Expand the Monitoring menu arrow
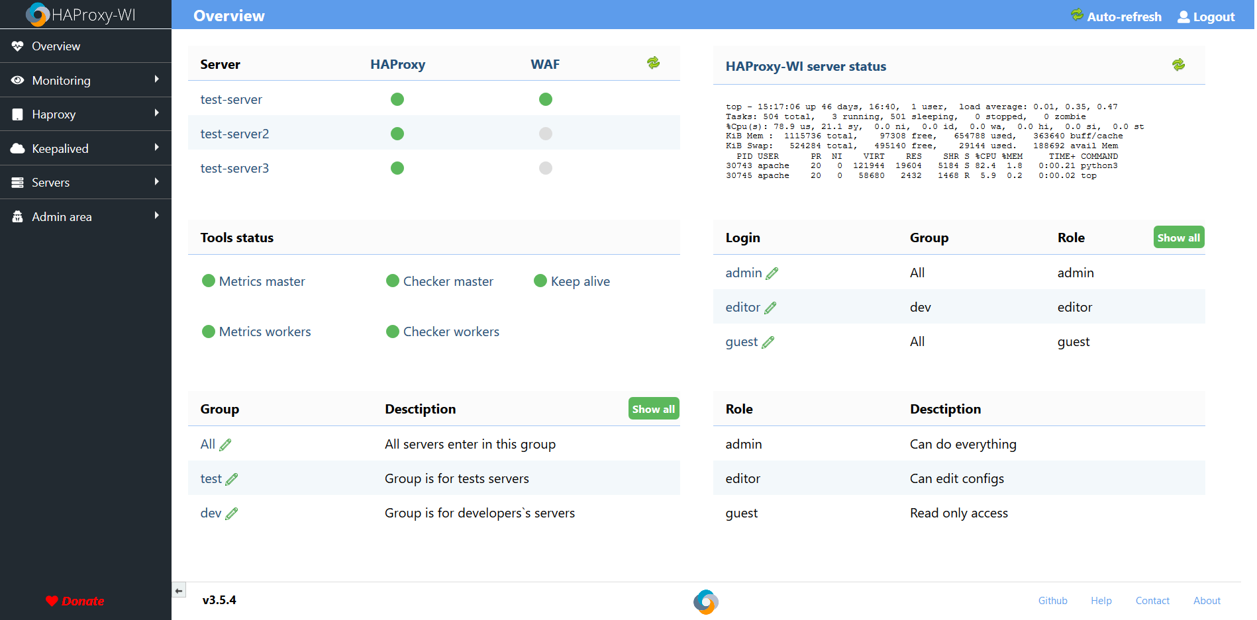Screen dimensions: 1257x620 click(x=157, y=79)
